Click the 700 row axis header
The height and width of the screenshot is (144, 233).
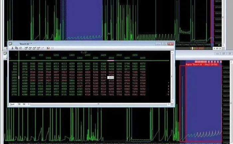[15, 64]
